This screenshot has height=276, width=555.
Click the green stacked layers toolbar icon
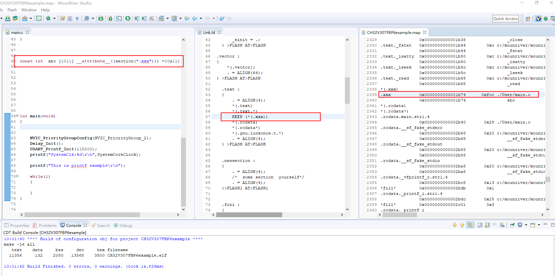click(x=15, y=18)
